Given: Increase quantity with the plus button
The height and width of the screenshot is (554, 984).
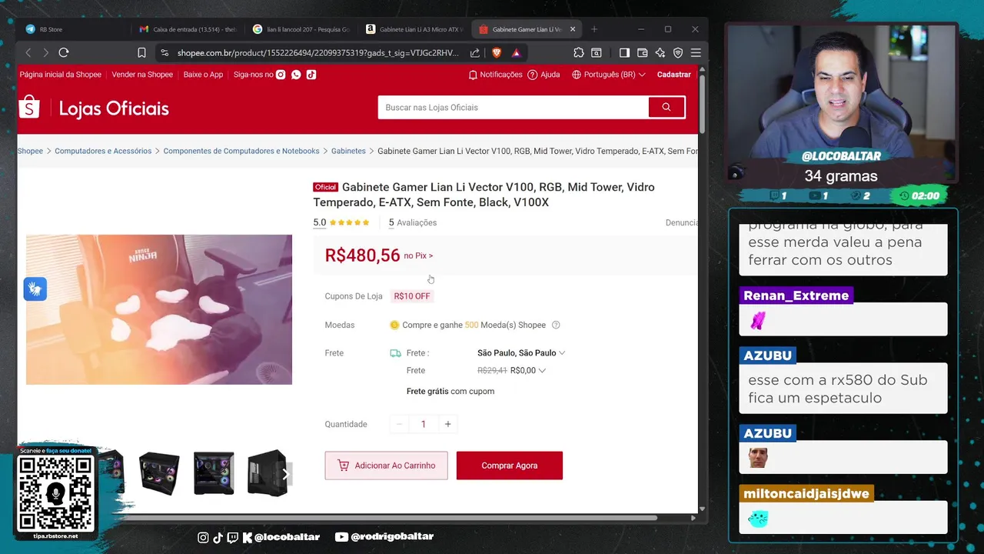Looking at the screenshot, I should coord(447,424).
